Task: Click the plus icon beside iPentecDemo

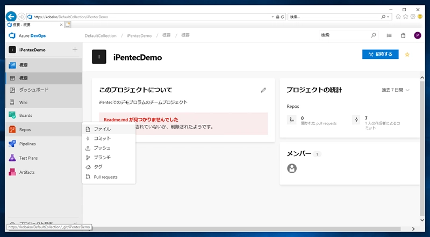Action: [x=75, y=49]
